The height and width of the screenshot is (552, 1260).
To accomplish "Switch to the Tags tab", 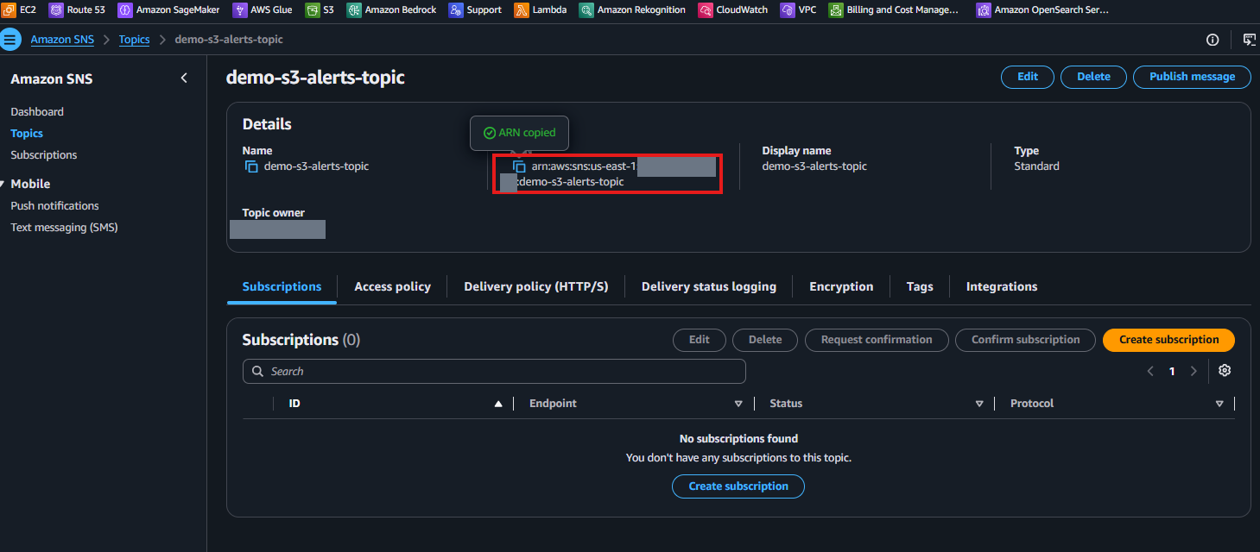I will [x=920, y=286].
